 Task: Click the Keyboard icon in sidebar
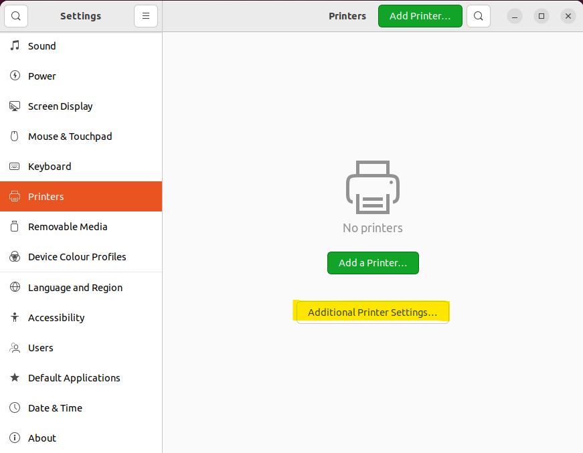pos(15,166)
